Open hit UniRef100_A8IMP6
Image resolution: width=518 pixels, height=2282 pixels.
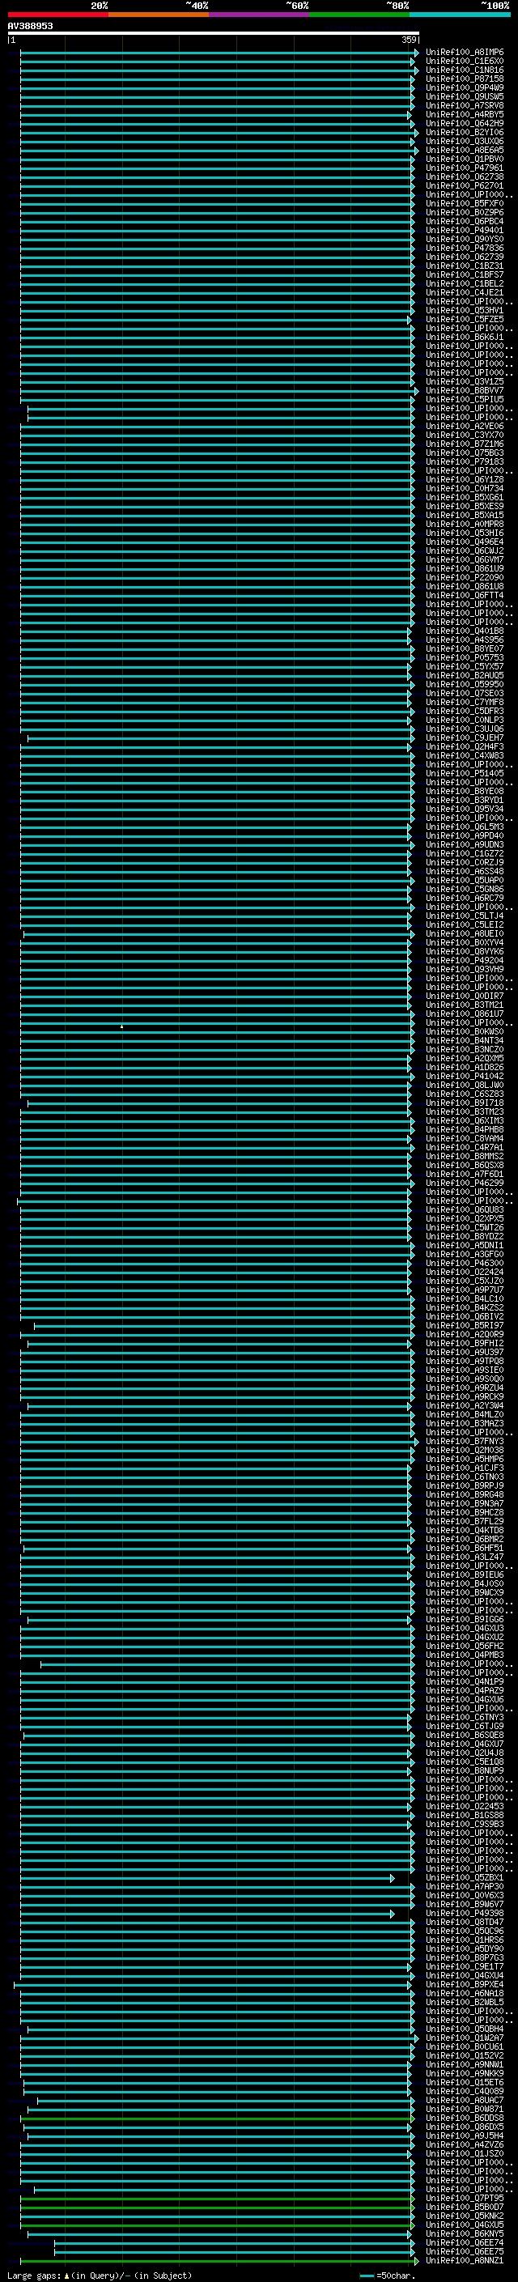point(464,53)
